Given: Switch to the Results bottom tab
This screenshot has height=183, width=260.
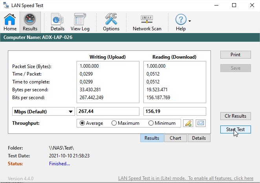Looking at the screenshot, I should point(152,138).
